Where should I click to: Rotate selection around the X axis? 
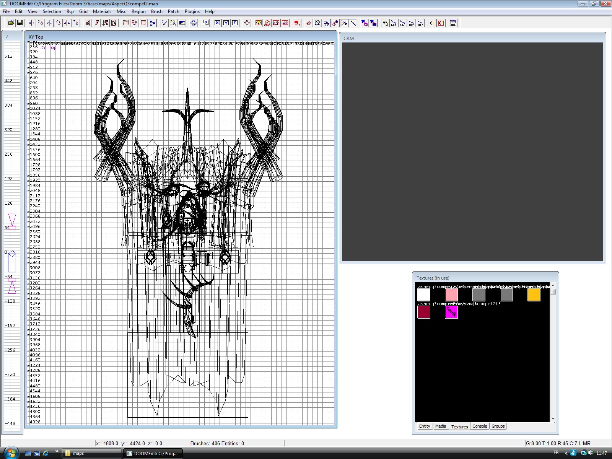click(41, 23)
